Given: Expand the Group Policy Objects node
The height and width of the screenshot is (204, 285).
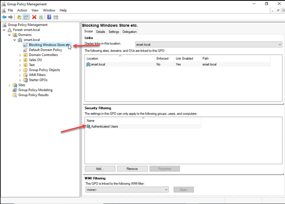Looking at the screenshot, I should pyautogui.click(x=20, y=70).
